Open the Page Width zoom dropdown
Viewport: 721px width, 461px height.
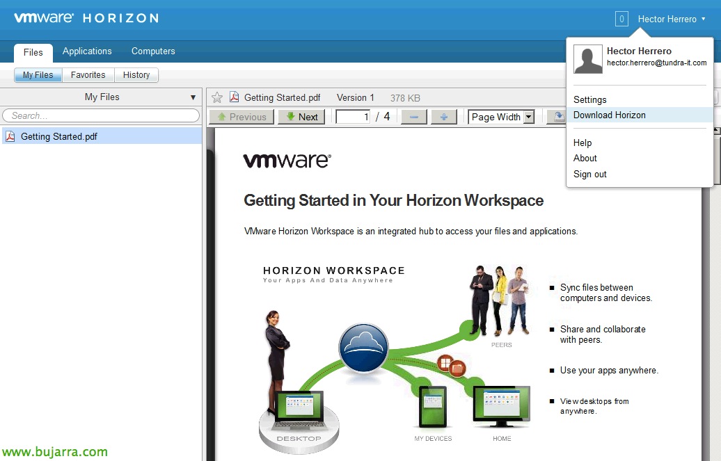click(501, 117)
